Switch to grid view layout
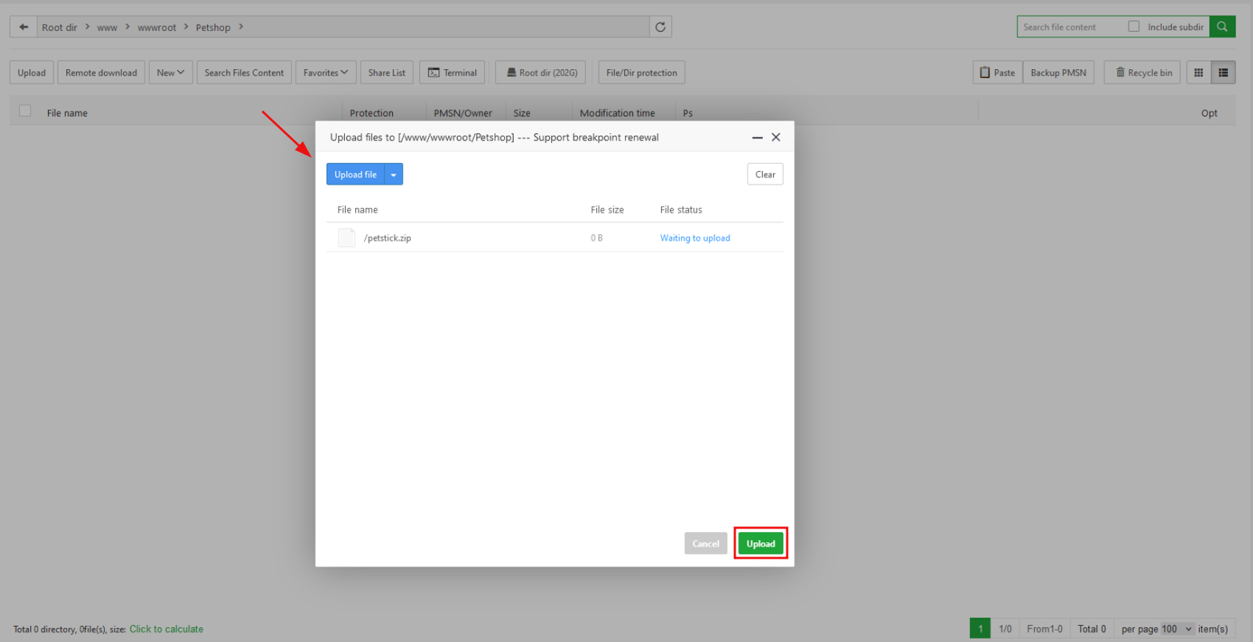Image resolution: width=1253 pixels, height=642 pixels. coord(1198,73)
